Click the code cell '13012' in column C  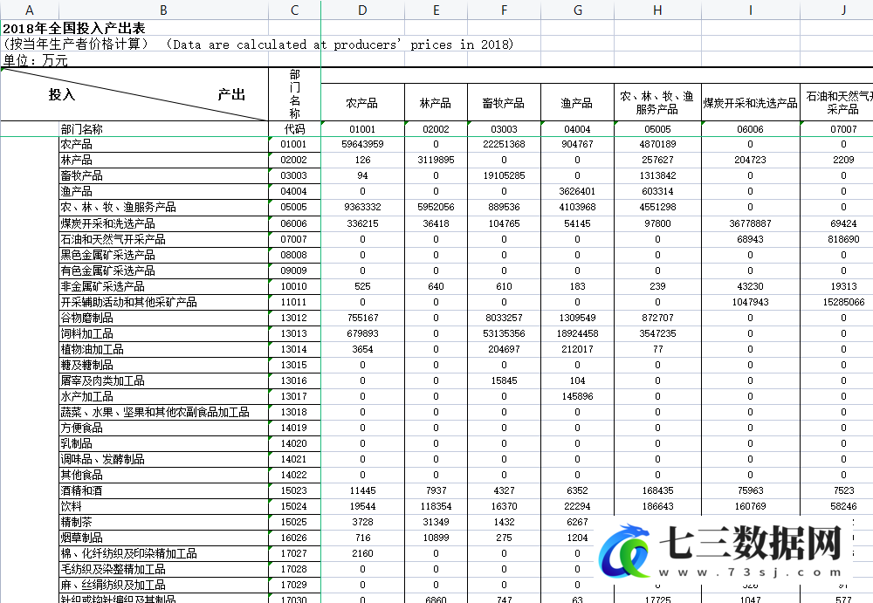click(x=294, y=318)
